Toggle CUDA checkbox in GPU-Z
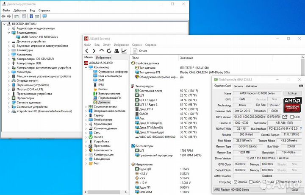This screenshot has height=195, width=305. tap(251, 182)
